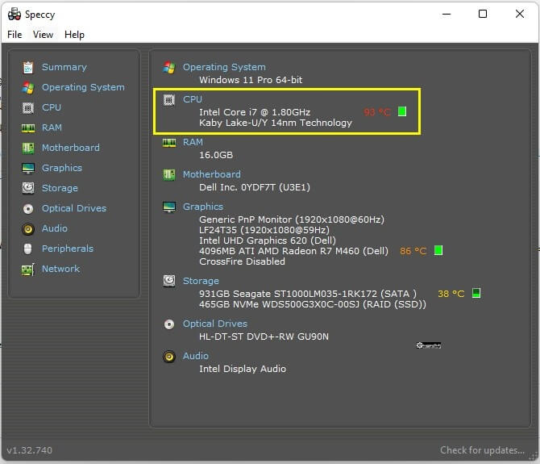Click the Operating System Windows flag sidebar icon
This screenshot has width=540, height=464.
point(28,88)
